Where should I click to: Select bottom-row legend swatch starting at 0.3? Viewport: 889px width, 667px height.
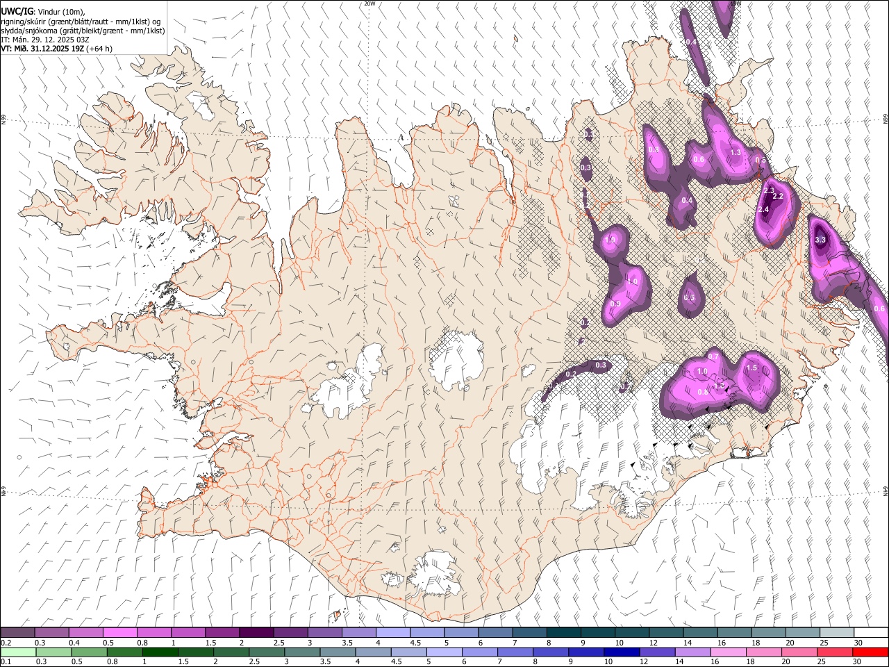[x=53, y=652]
